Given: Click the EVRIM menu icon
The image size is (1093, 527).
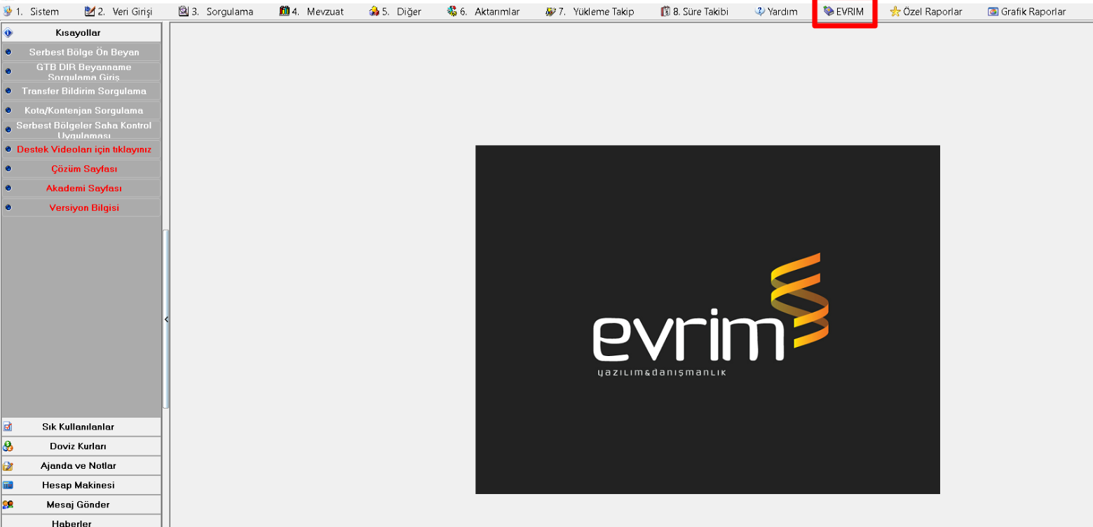Looking at the screenshot, I should coord(829,11).
